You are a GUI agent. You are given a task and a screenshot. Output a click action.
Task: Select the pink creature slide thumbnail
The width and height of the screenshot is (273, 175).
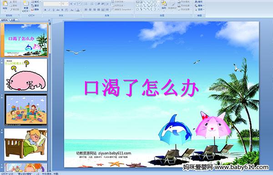(25, 75)
